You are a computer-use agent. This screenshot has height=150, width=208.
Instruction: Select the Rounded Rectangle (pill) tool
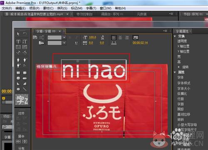(25, 78)
